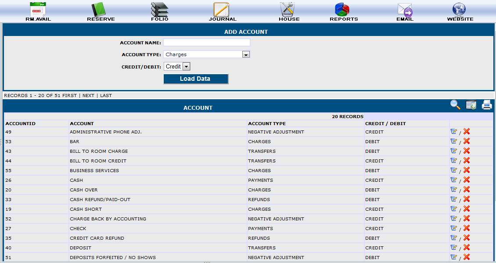Edit the ADMINISTRATIVE PHONE ADJ. account

(453, 131)
